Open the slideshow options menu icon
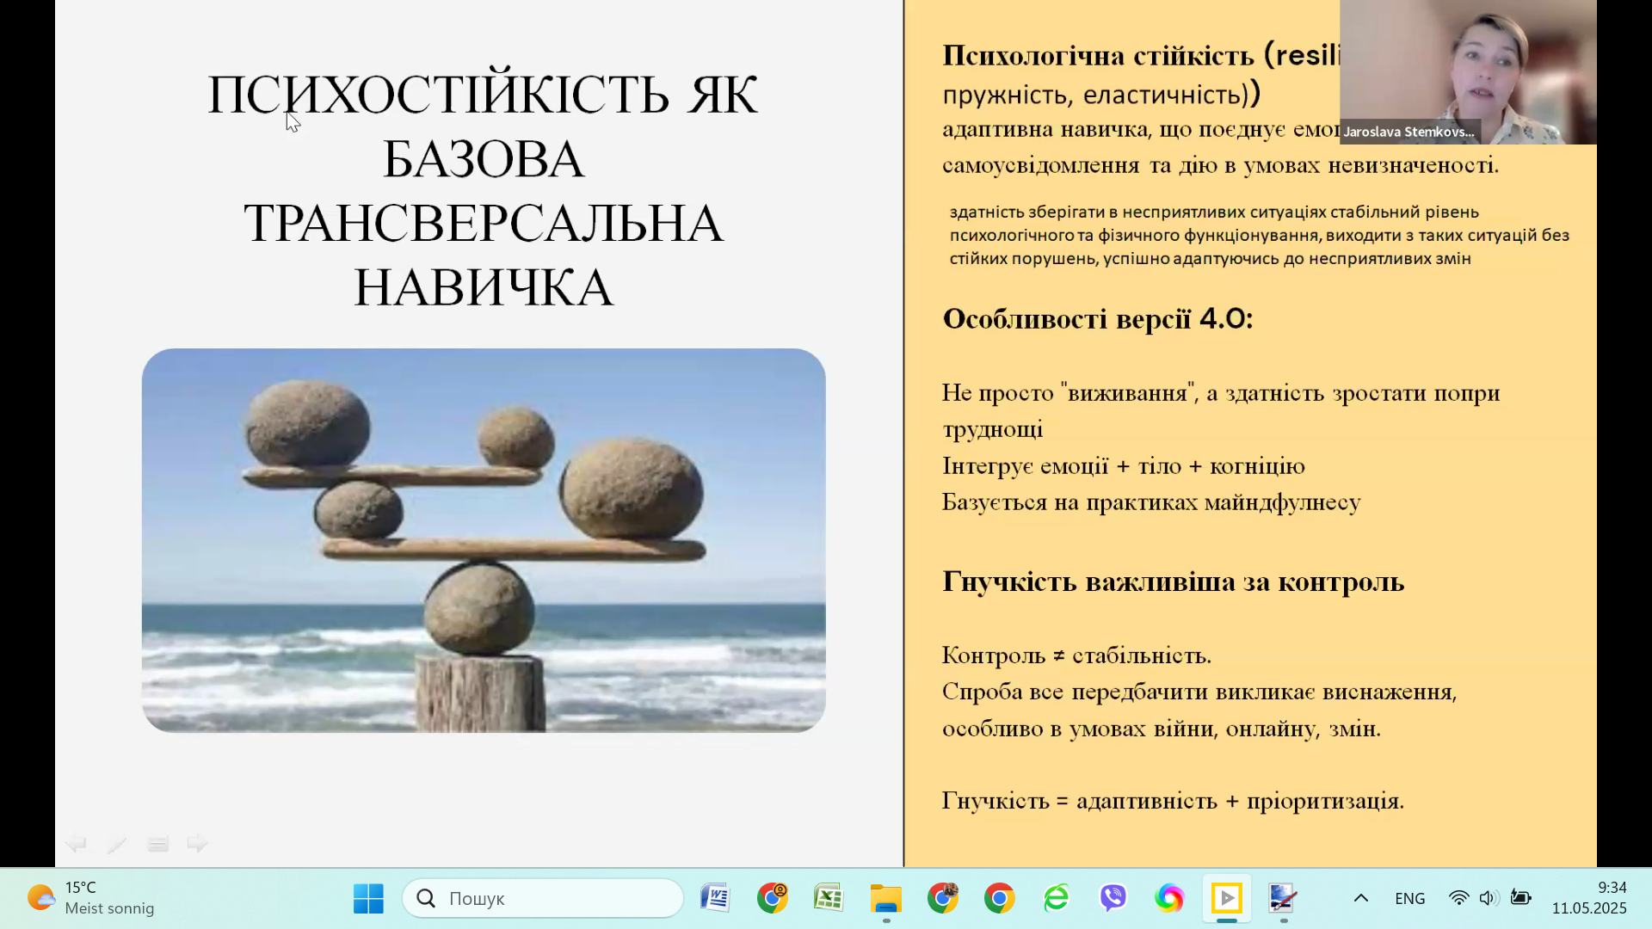 click(x=158, y=844)
